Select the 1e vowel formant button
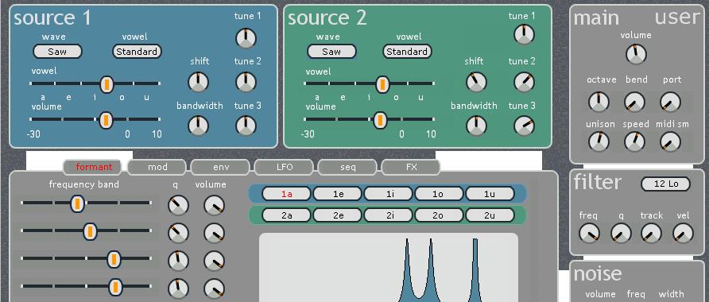 click(x=337, y=194)
